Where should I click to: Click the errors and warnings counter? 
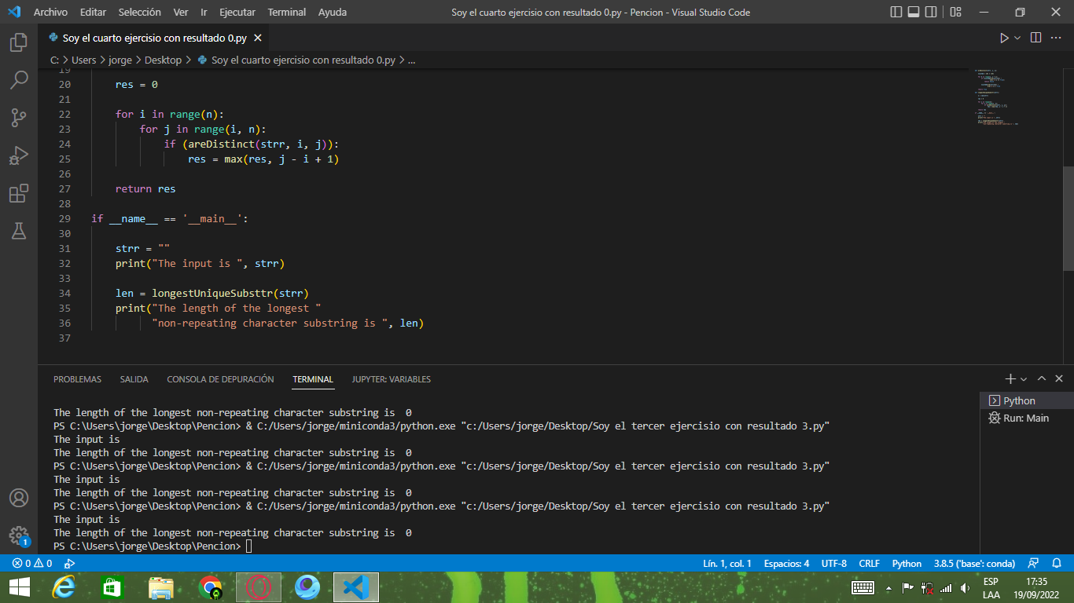pyautogui.click(x=32, y=563)
